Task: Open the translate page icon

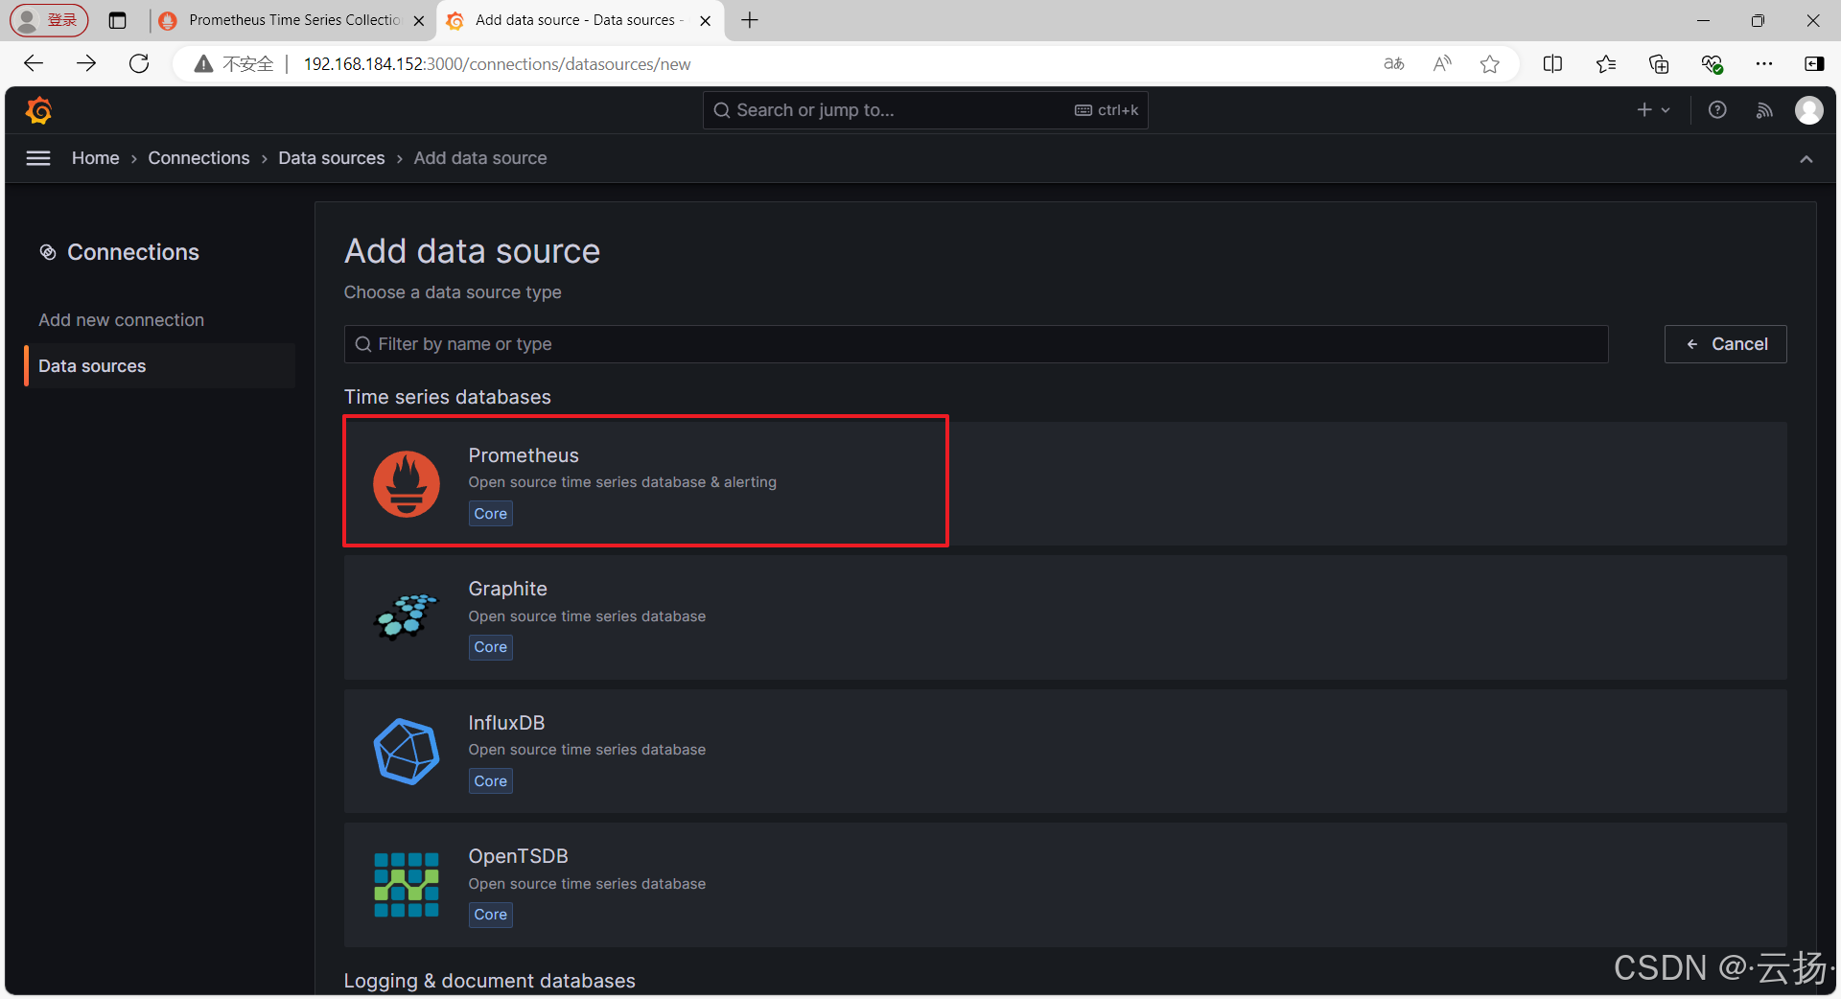Action: (x=1394, y=64)
